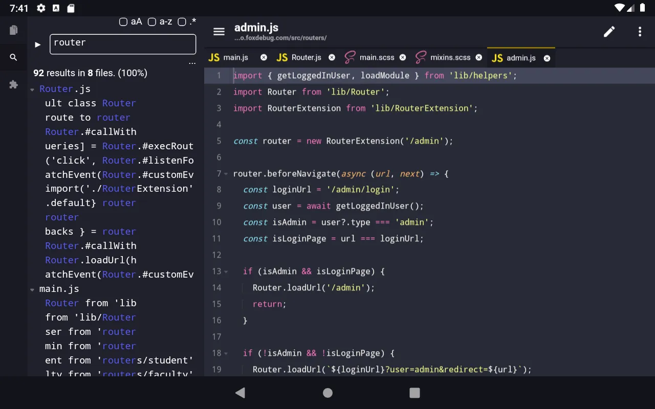Open the "ser from 'router" result

tap(91, 332)
